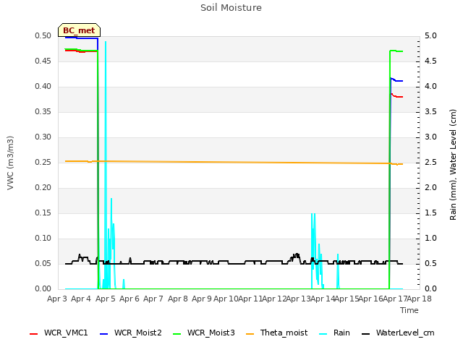Viewport: 463px width, 347px height.
Task: Click the 4.5 right axis value
Action: pos(430,61)
